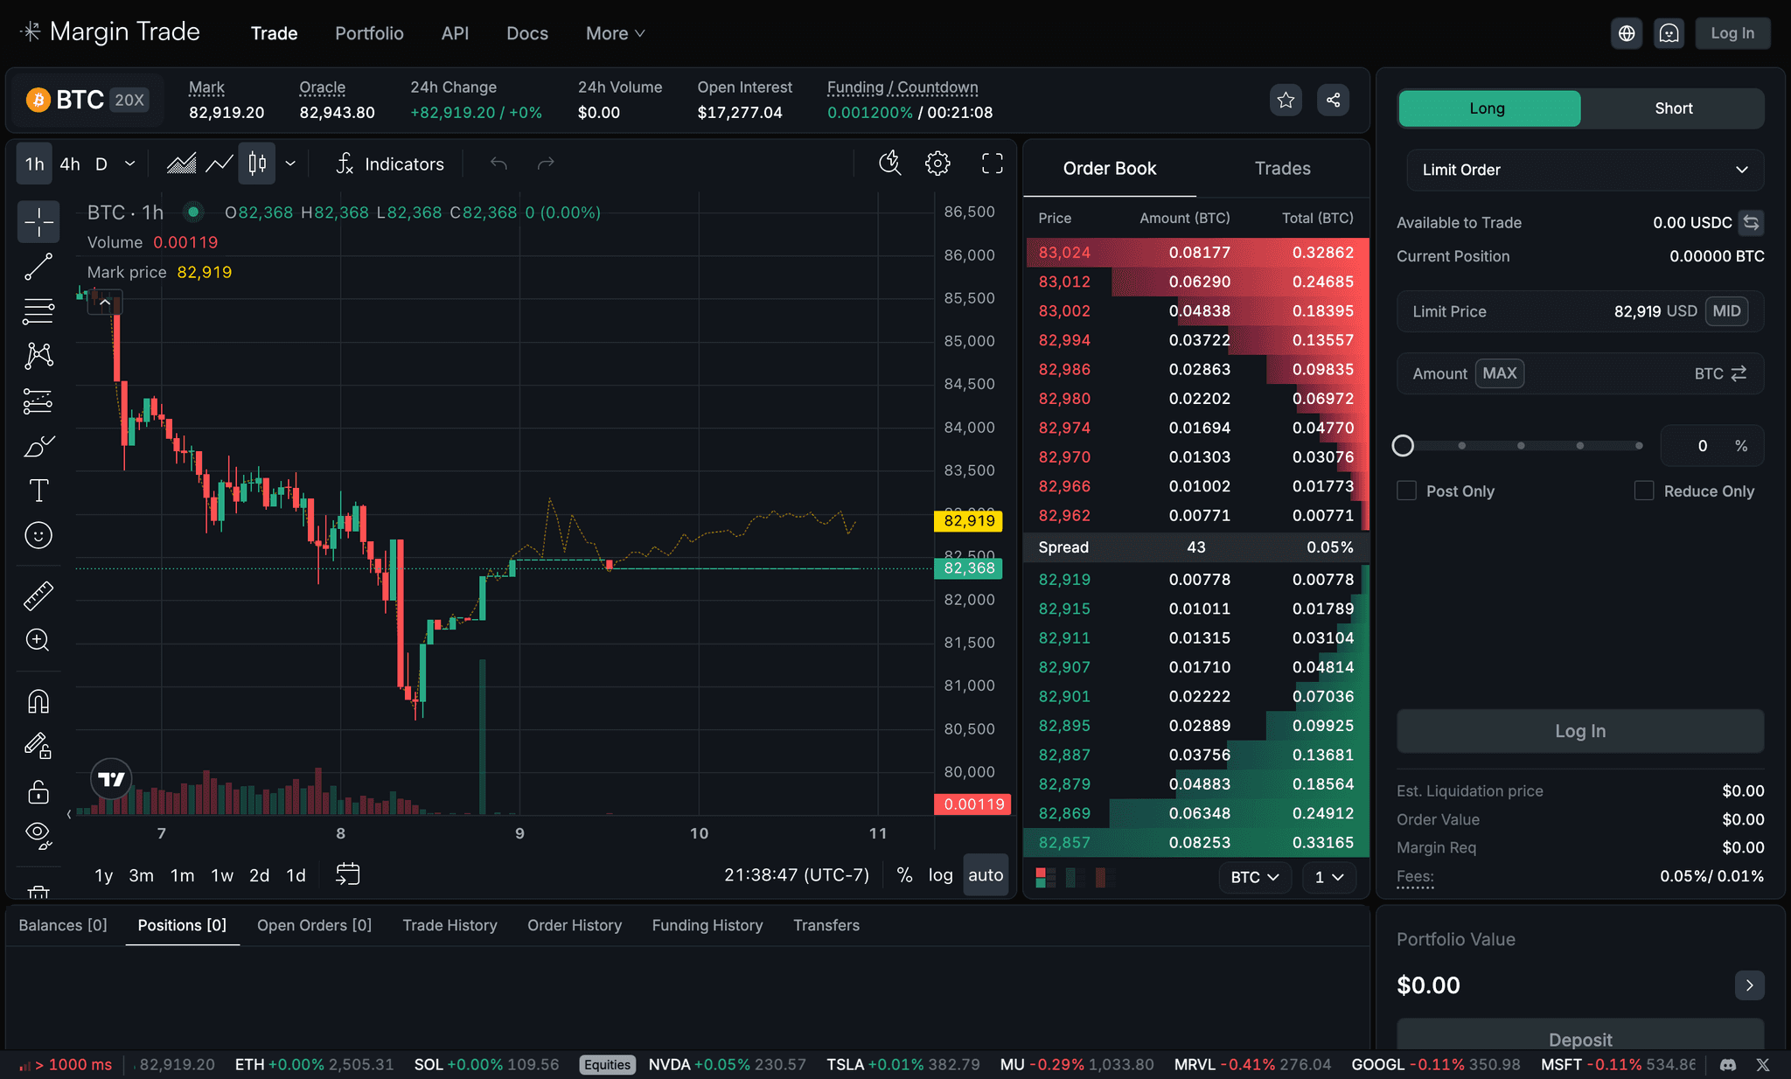Click the MAX amount button
1791x1079 pixels.
[x=1499, y=373]
